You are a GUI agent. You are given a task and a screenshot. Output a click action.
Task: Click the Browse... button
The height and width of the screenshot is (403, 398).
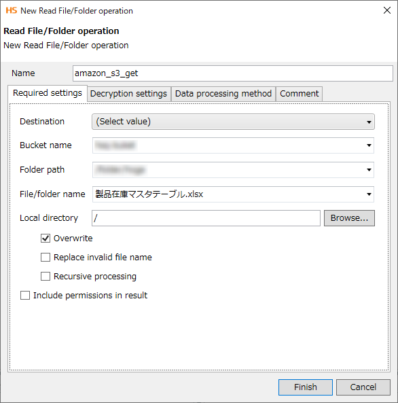pos(349,218)
